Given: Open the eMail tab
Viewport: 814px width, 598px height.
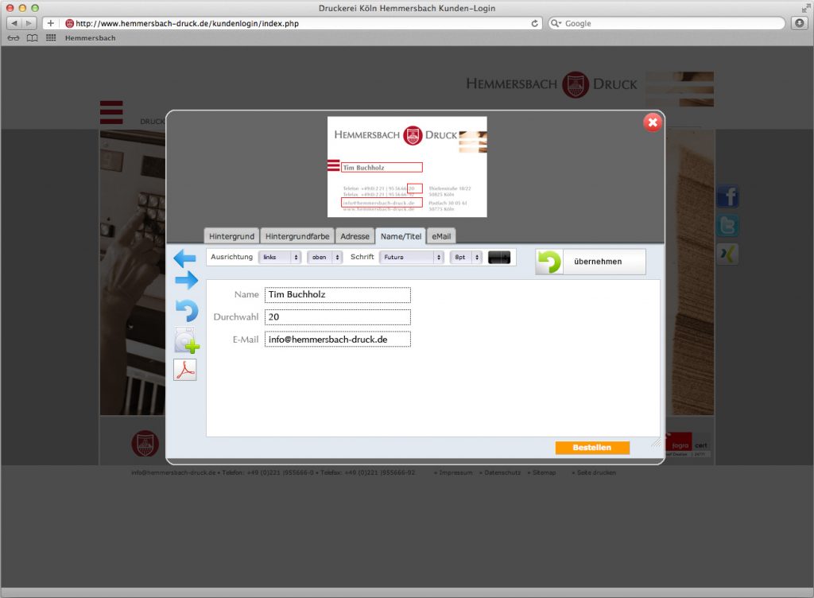Looking at the screenshot, I should [441, 236].
